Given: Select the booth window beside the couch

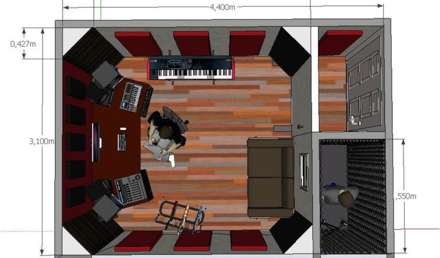Looking at the screenshot, I should (304, 171).
